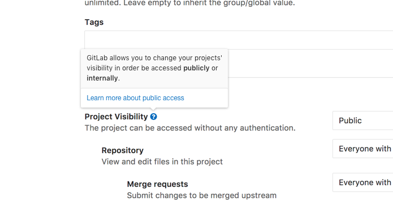Focus the Tags input field
This screenshot has width=393, height=205.
(x=239, y=40)
